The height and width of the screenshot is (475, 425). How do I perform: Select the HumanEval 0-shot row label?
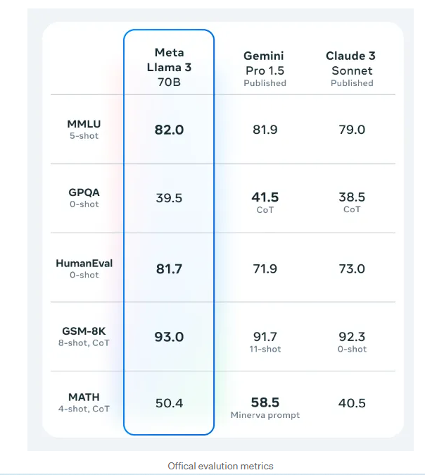click(x=84, y=268)
